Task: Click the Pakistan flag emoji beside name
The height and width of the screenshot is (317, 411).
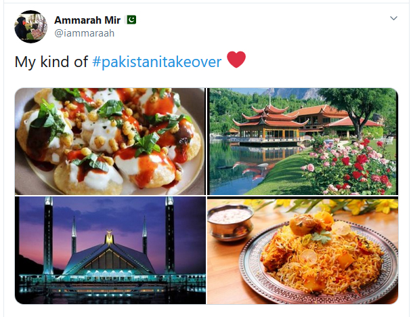Action: (131, 20)
